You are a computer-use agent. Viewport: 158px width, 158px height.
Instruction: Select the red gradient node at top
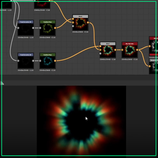pyautogui.click(x=42, y=4)
